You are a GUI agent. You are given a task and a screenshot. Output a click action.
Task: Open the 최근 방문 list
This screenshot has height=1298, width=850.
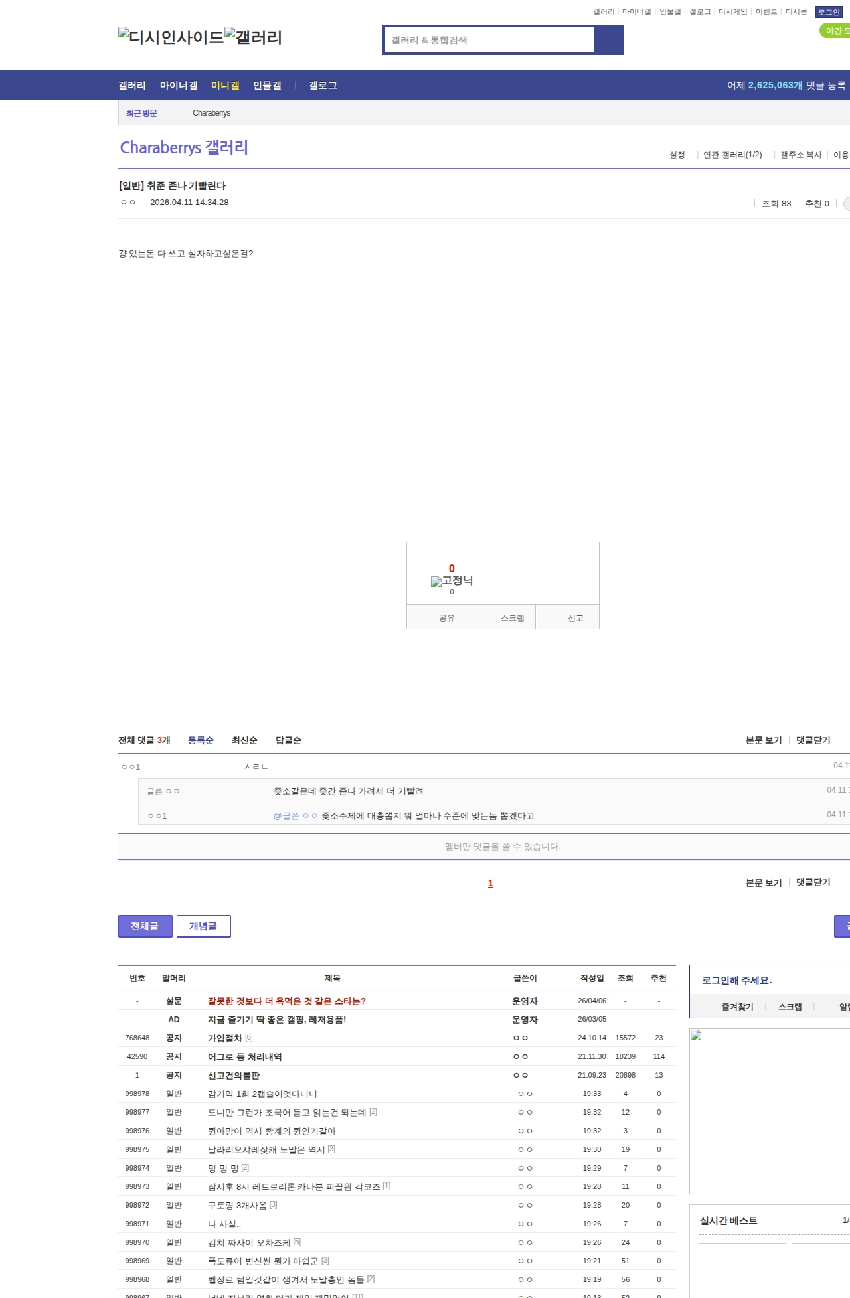click(x=141, y=113)
